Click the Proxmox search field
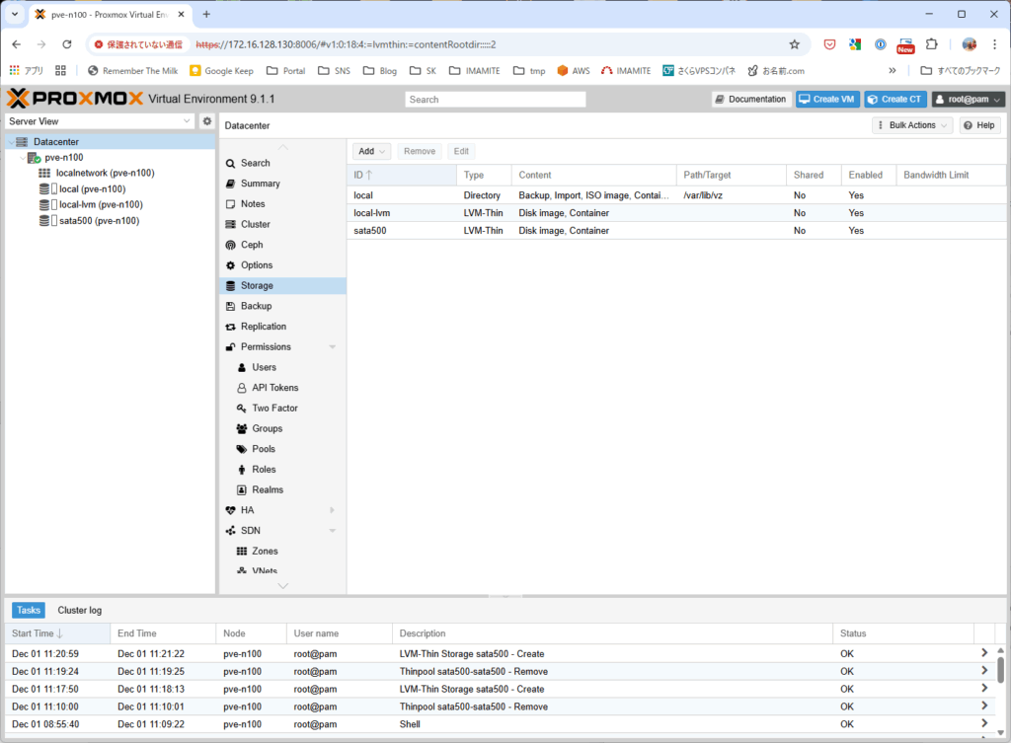The image size is (1011, 743). tap(495, 100)
